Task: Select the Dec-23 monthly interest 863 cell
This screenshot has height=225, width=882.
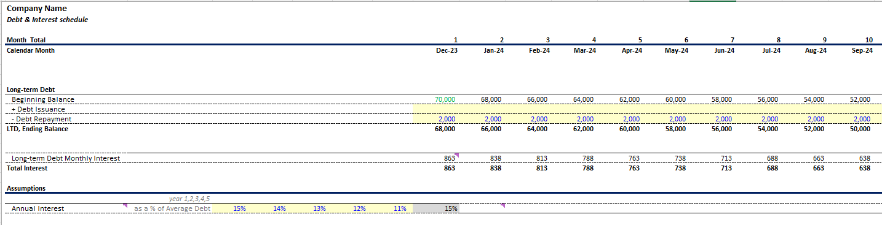Action: pyautogui.click(x=436, y=158)
